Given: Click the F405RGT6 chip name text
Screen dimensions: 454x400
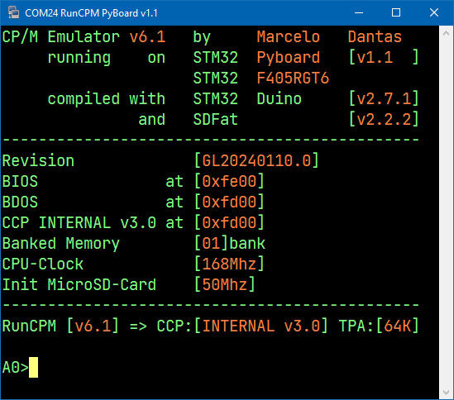Looking at the screenshot, I should coord(293,79).
